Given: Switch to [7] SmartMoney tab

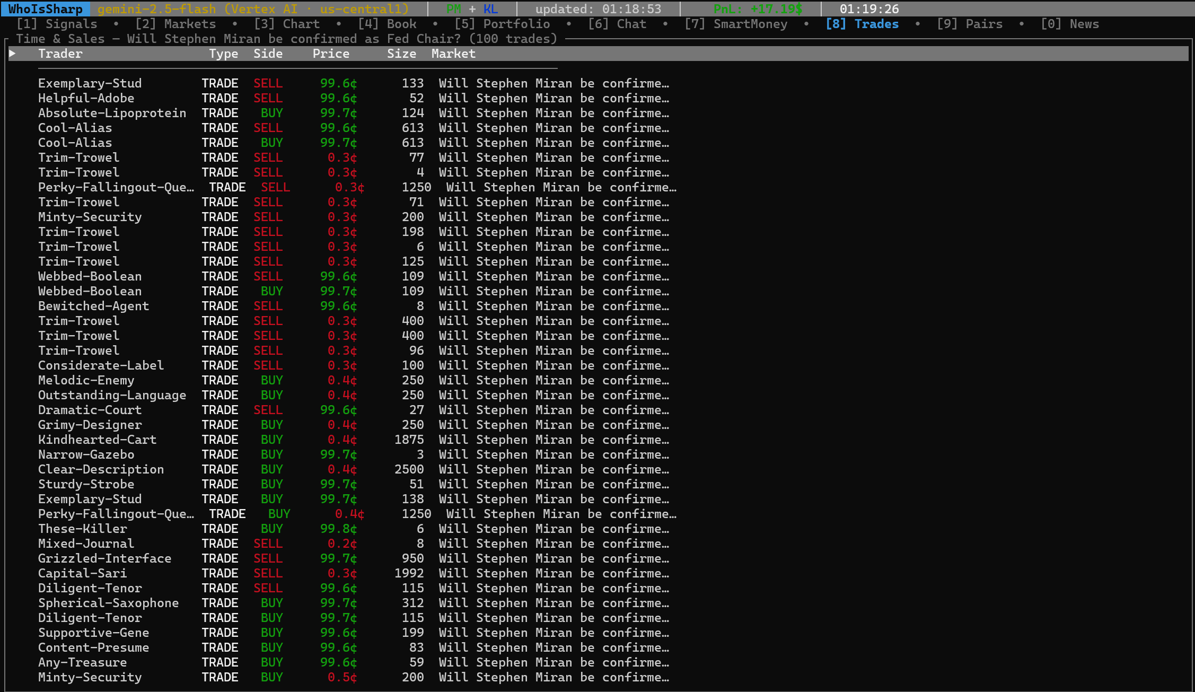Looking at the screenshot, I should pyautogui.click(x=736, y=24).
